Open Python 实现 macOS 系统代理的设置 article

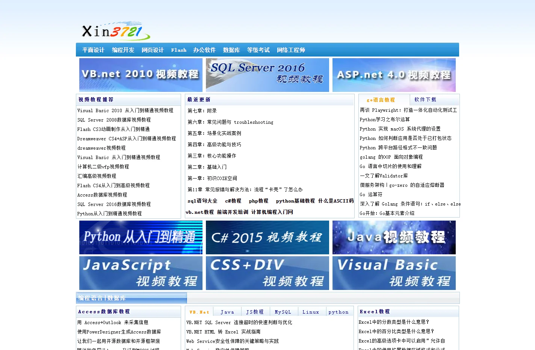400,129
